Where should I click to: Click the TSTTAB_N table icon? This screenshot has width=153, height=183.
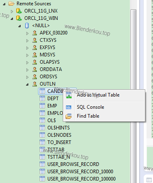pos(42,157)
